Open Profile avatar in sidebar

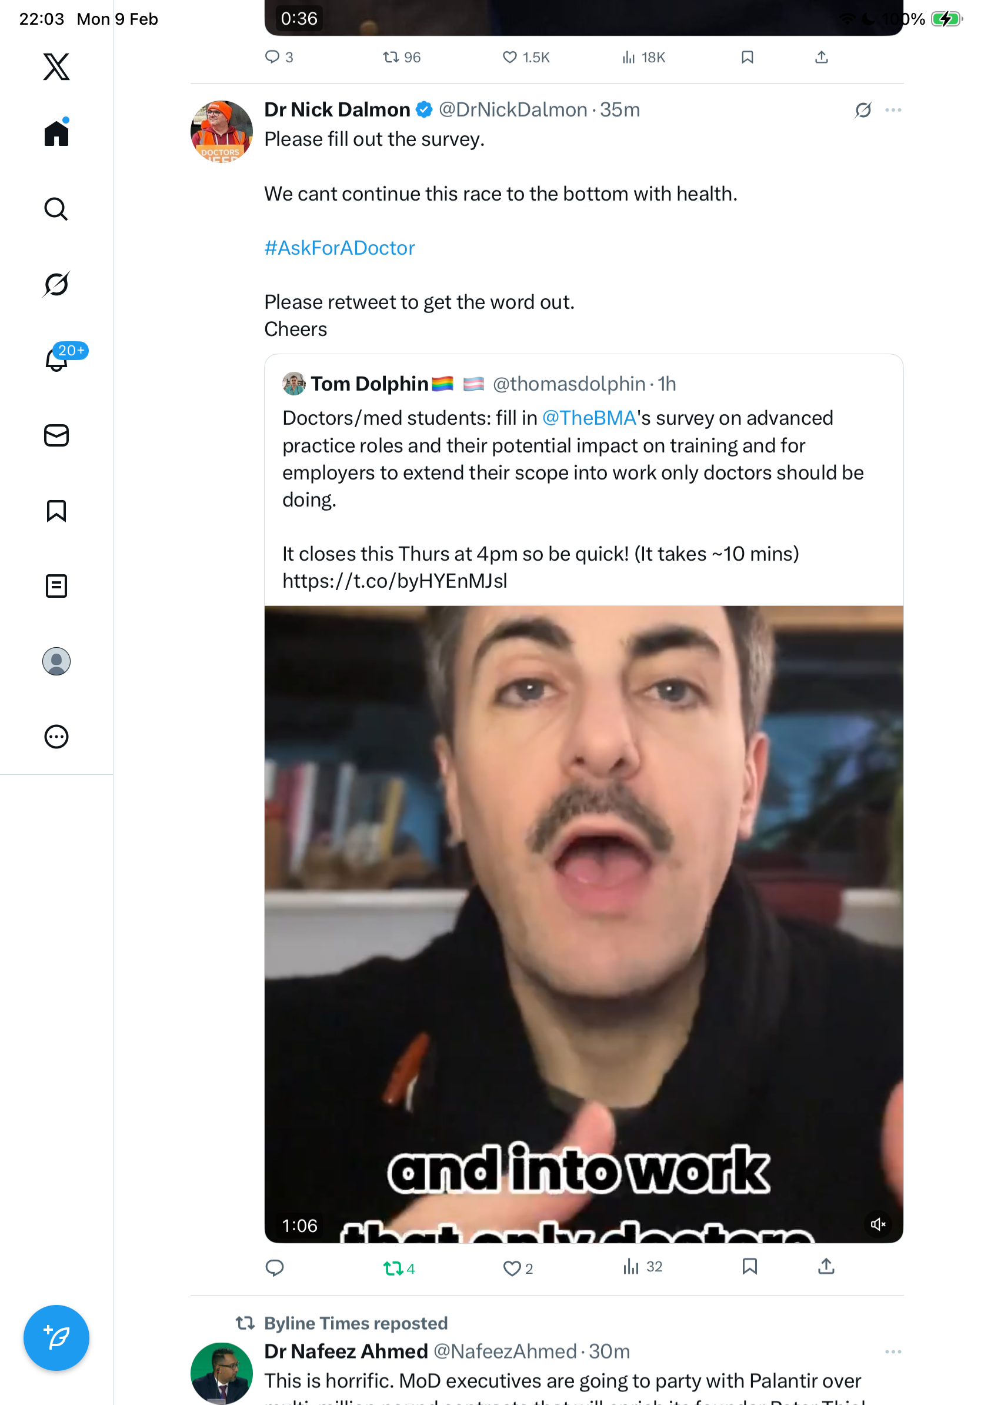(x=56, y=661)
